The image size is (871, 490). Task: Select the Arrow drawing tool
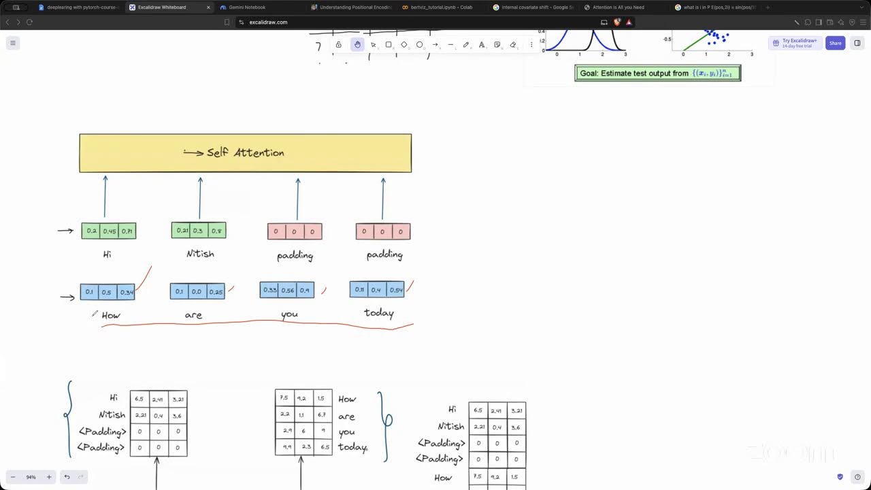pyautogui.click(x=435, y=45)
